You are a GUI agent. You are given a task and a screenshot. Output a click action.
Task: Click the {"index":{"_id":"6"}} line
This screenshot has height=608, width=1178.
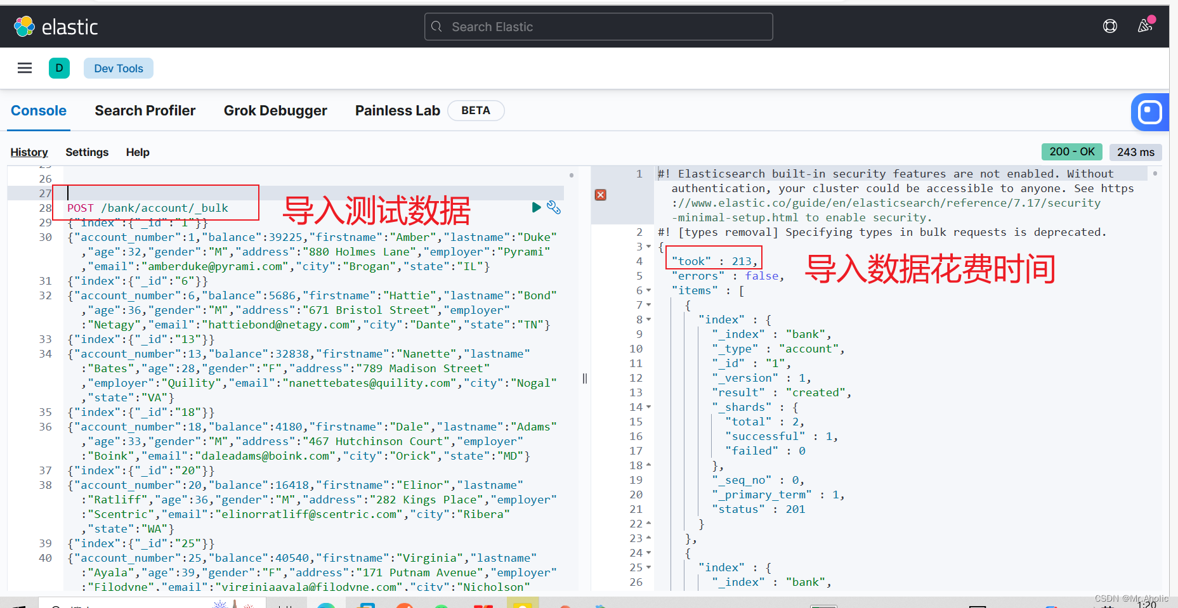coord(138,281)
